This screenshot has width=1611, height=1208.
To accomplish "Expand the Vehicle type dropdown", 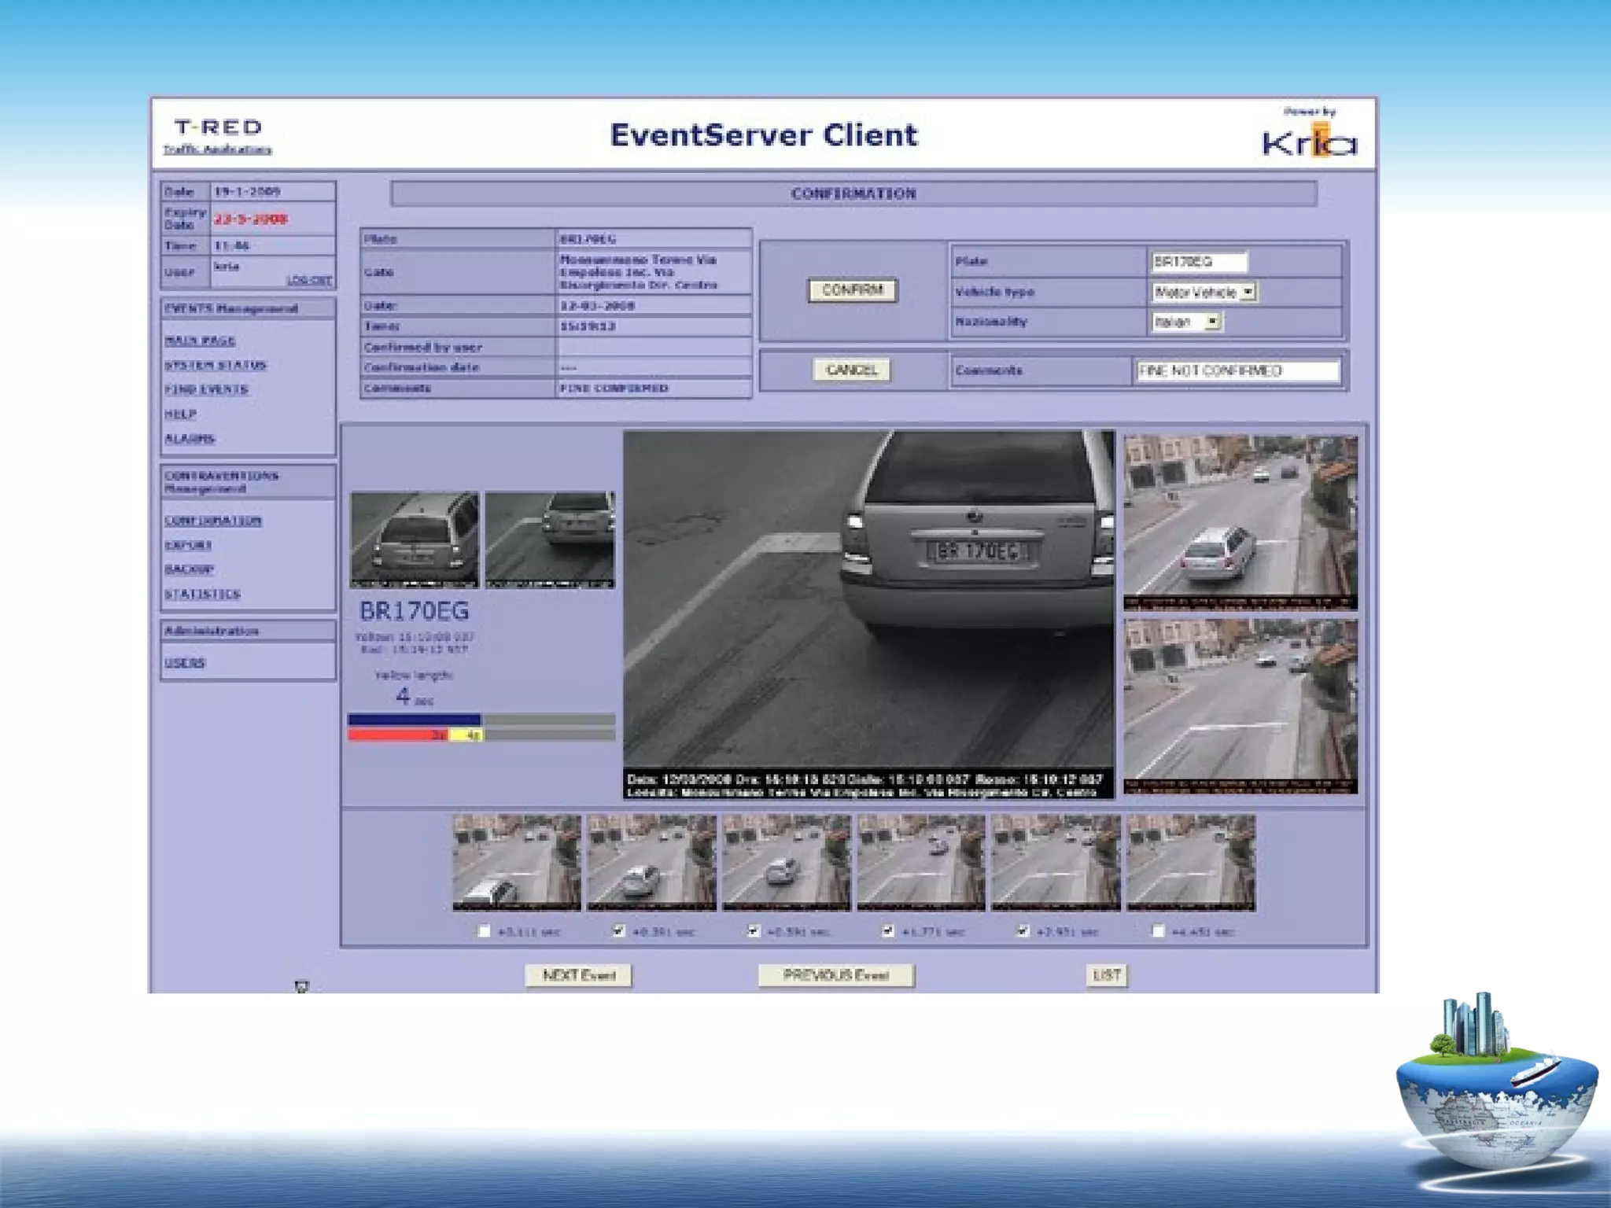I will coord(1248,293).
